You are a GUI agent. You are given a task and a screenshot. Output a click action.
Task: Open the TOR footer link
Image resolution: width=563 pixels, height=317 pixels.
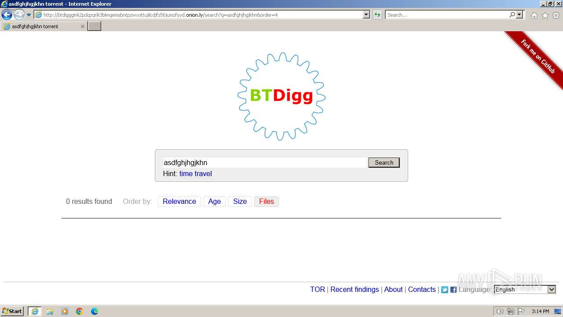[x=318, y=289]
